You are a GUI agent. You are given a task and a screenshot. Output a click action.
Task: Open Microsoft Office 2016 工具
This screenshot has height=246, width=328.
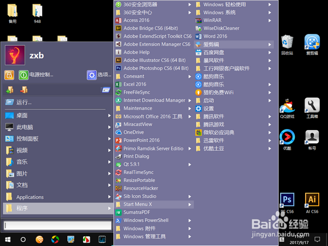pyautogui.click(x=154, y=116)
